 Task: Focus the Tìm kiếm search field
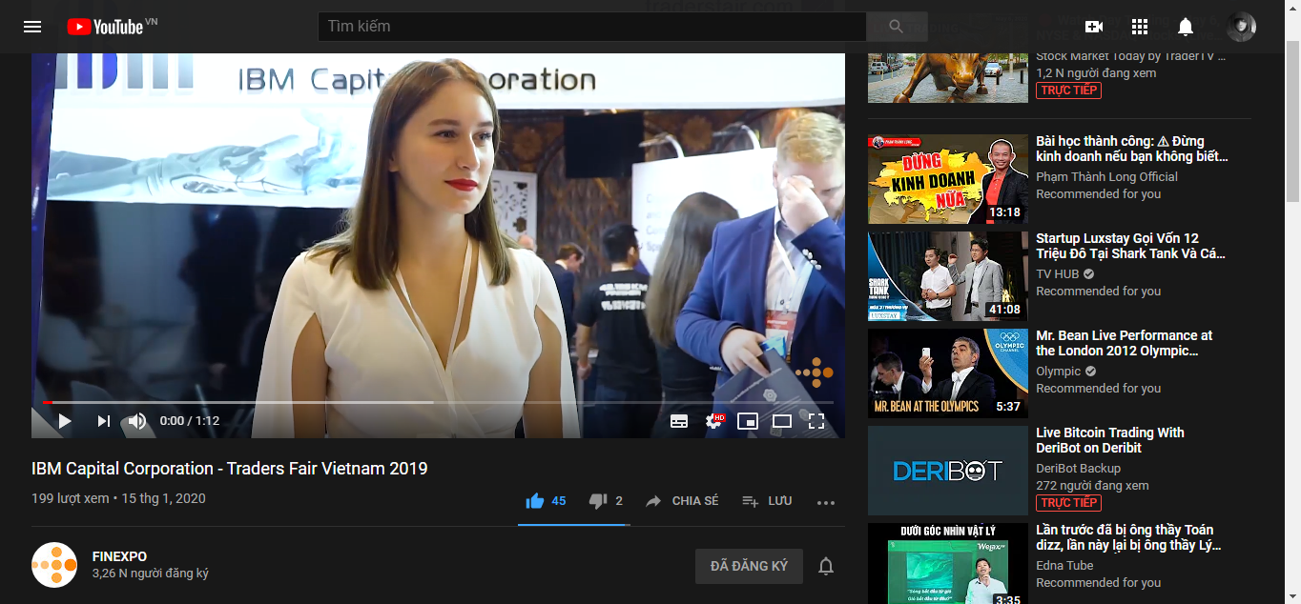click(x=591, y=27)
